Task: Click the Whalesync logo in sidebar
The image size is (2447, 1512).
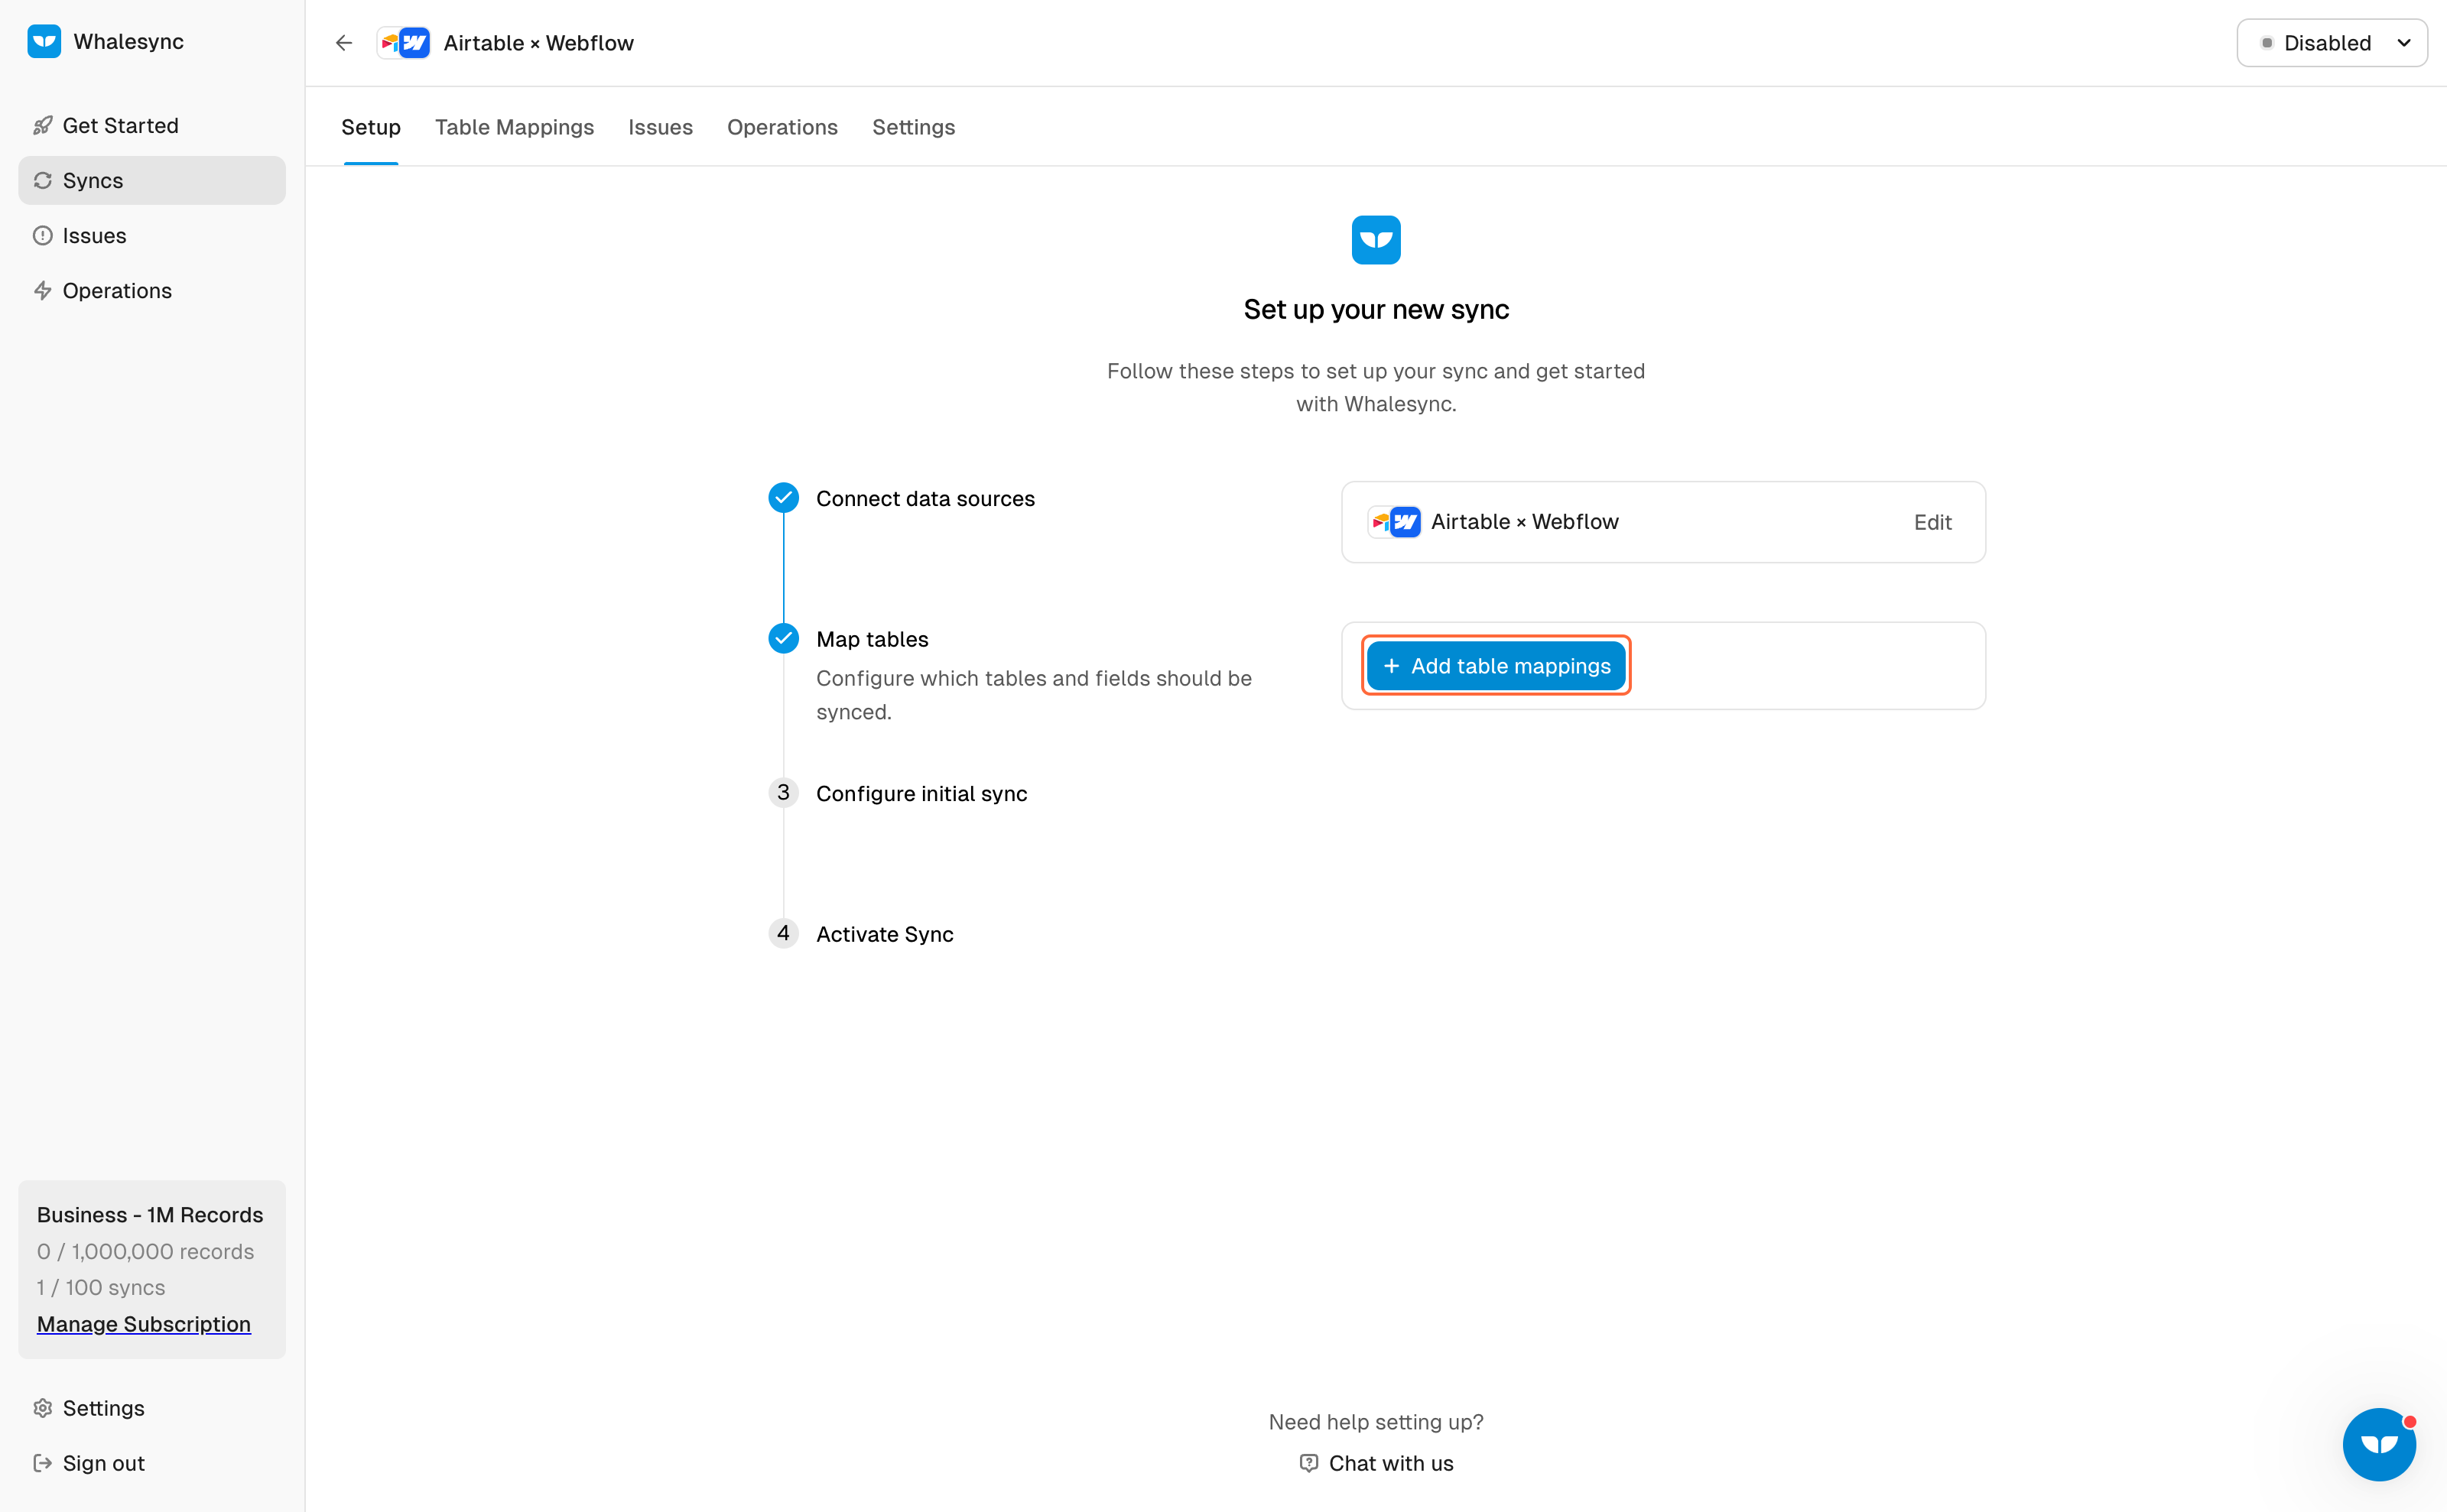Action: tap(44, 41)
